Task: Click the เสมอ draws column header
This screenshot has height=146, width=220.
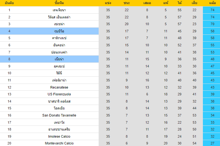Action: coord(147,3)
